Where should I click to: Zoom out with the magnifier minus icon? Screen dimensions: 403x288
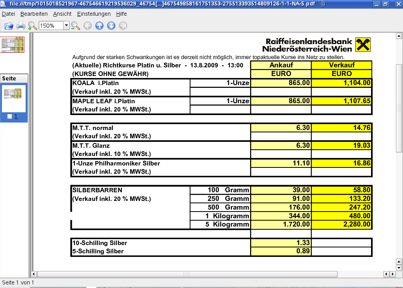pyautogui.click(x=76, y=26)
